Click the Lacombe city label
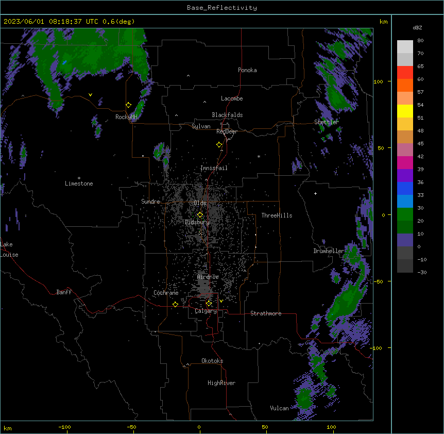 point(232,98)
